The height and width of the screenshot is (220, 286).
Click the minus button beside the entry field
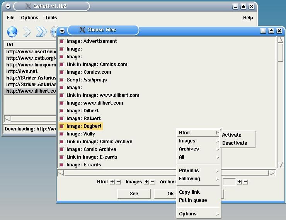point(245,182)
